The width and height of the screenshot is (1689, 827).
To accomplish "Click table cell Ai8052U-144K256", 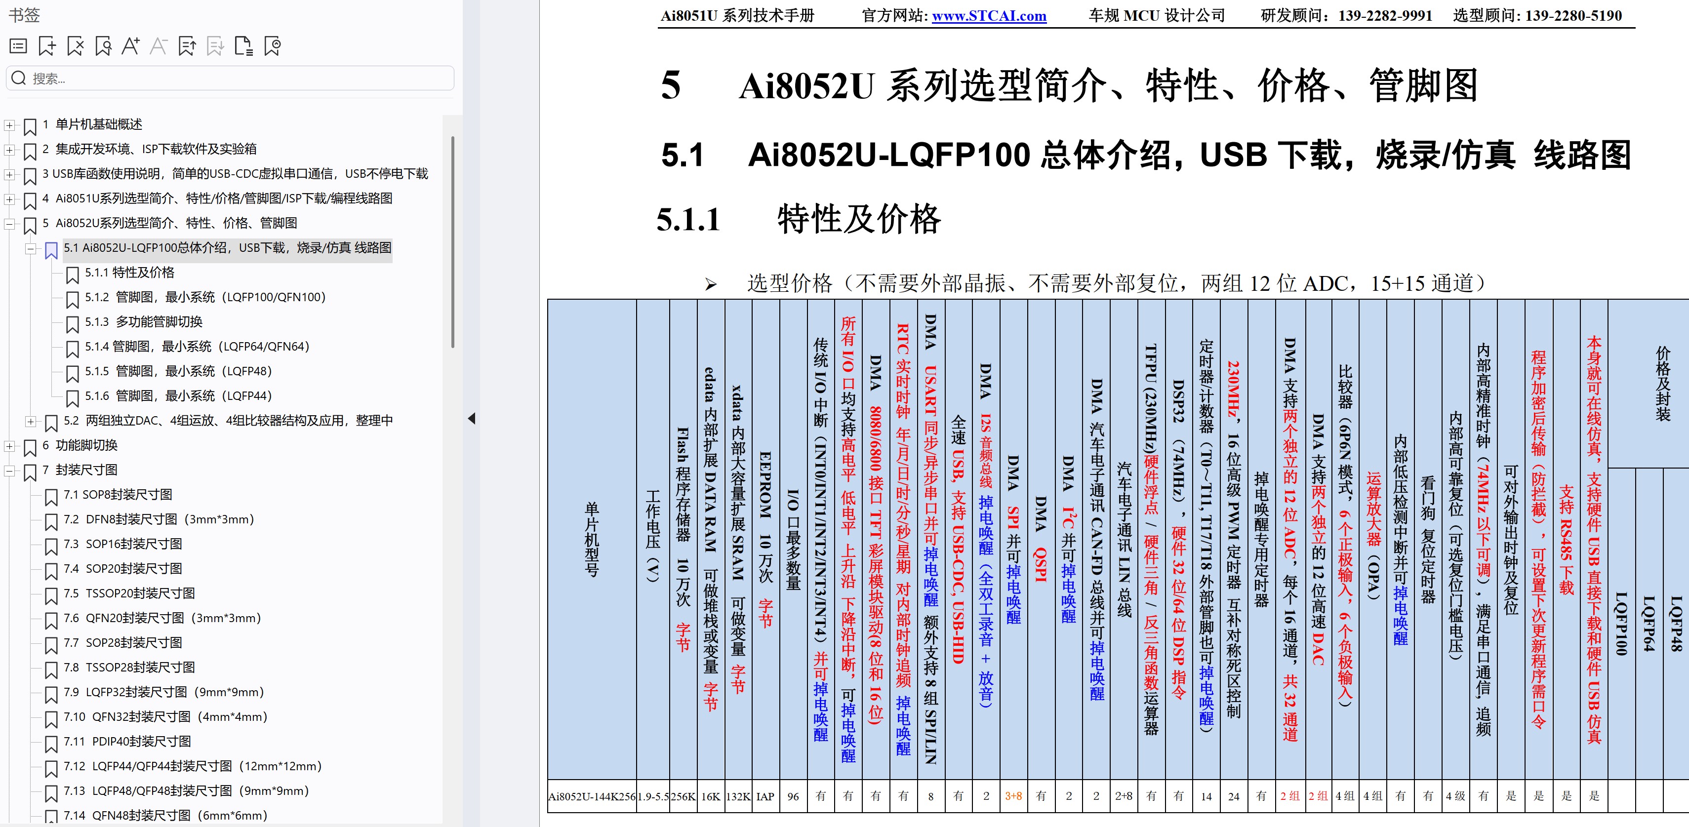I will (x=592, y=796).
